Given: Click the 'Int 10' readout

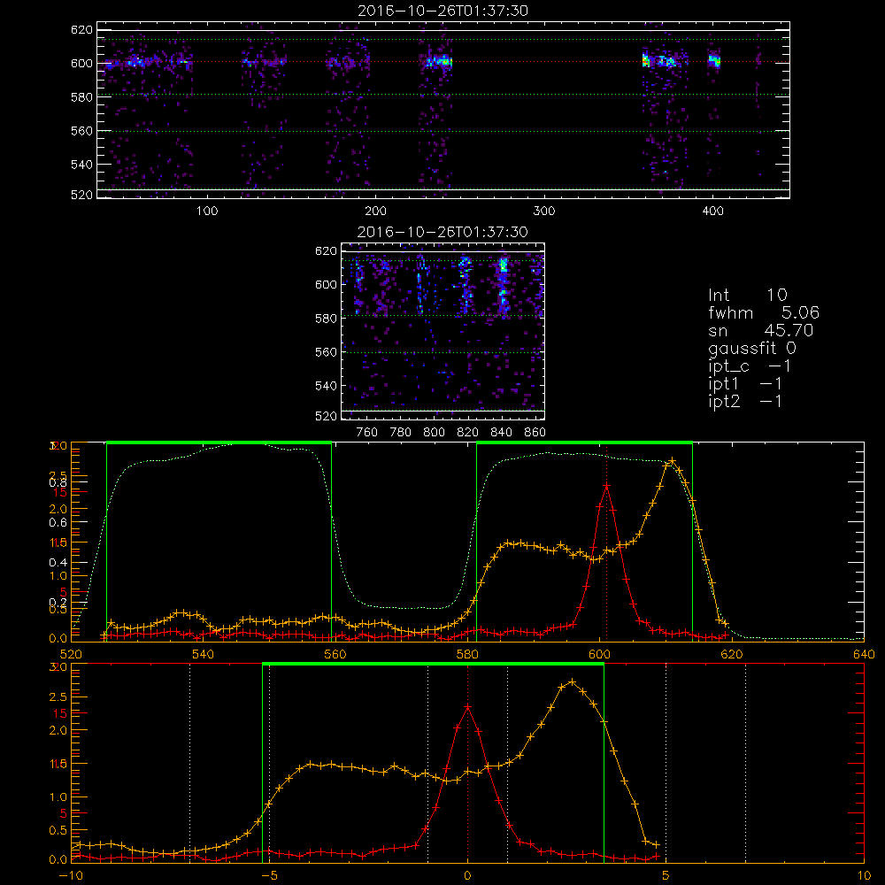Looking at the screenshot, I should [748, 295].
